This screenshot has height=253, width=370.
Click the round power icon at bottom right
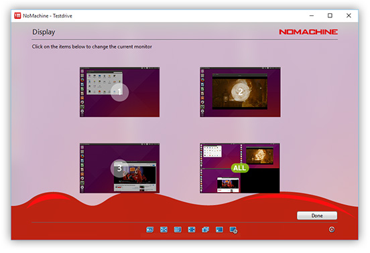pos(332,230)
